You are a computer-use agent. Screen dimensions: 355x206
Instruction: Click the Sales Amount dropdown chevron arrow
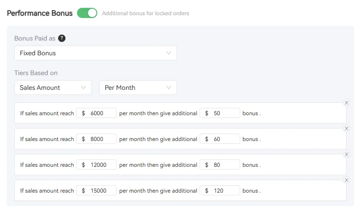tap(83, 88)
